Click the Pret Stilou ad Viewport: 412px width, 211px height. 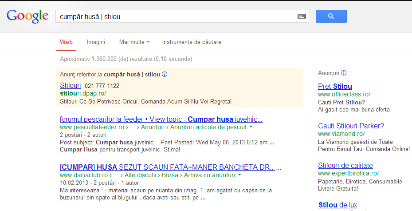(335, 86)
